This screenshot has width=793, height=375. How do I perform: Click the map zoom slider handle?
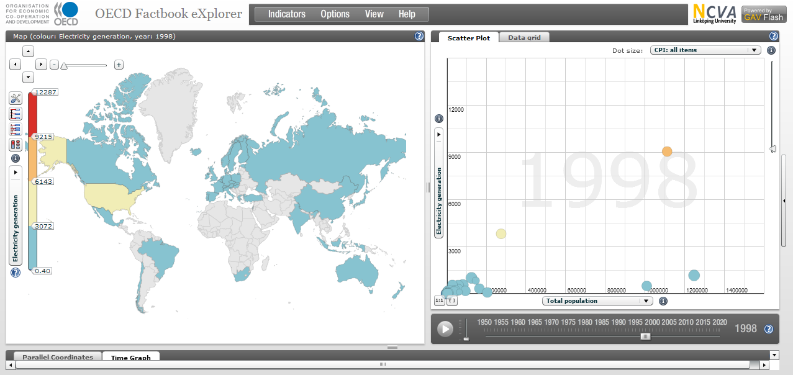pyautogui.click(x=63, y=65)
